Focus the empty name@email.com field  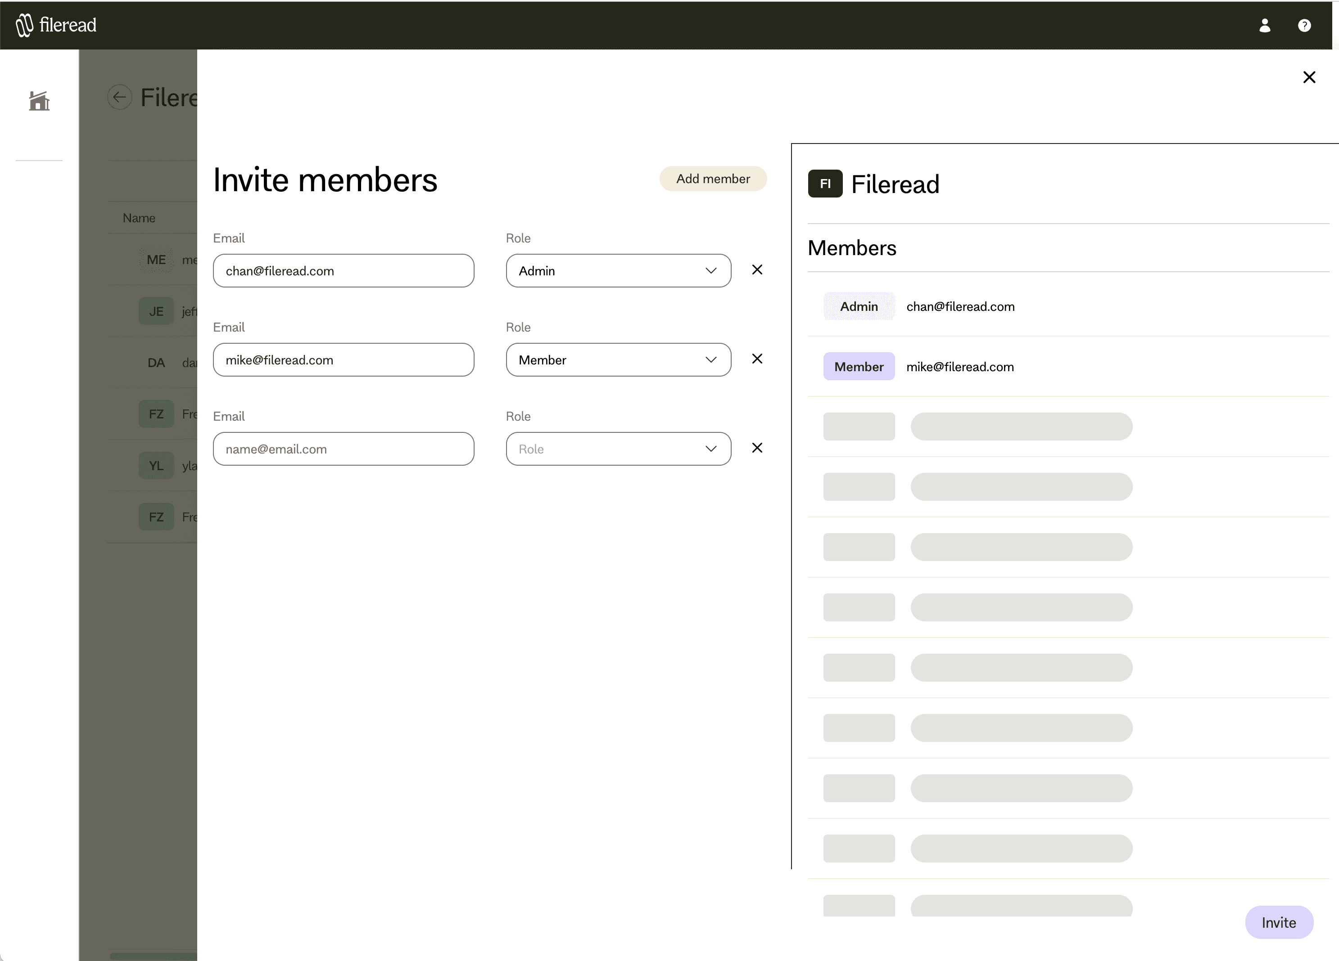(344, 449)
